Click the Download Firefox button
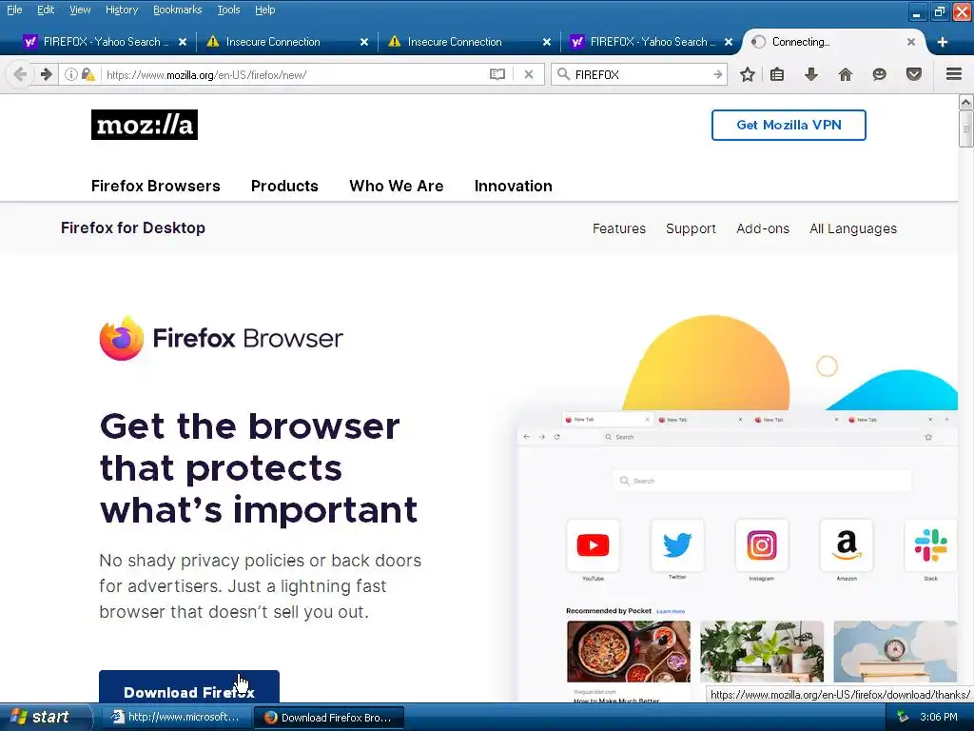 tap(189, 687)
